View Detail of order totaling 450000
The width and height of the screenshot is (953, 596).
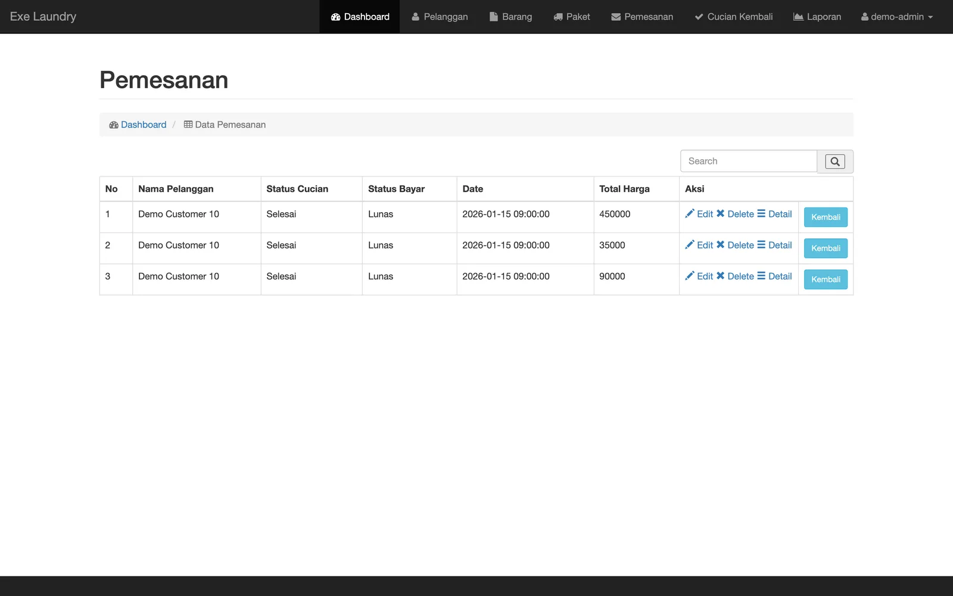point(774,214)
